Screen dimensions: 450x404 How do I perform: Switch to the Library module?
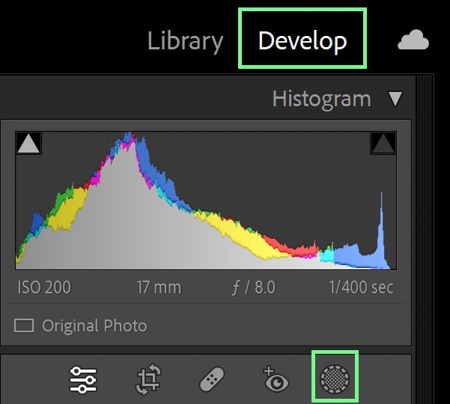(x=186, y=42)
